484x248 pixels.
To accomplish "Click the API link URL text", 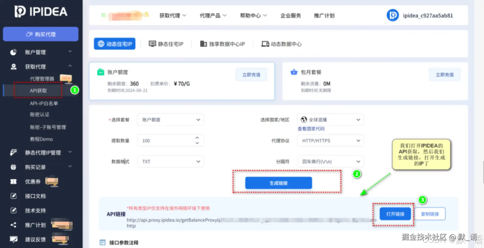I will pyautogui.click(x=251, y=223).
